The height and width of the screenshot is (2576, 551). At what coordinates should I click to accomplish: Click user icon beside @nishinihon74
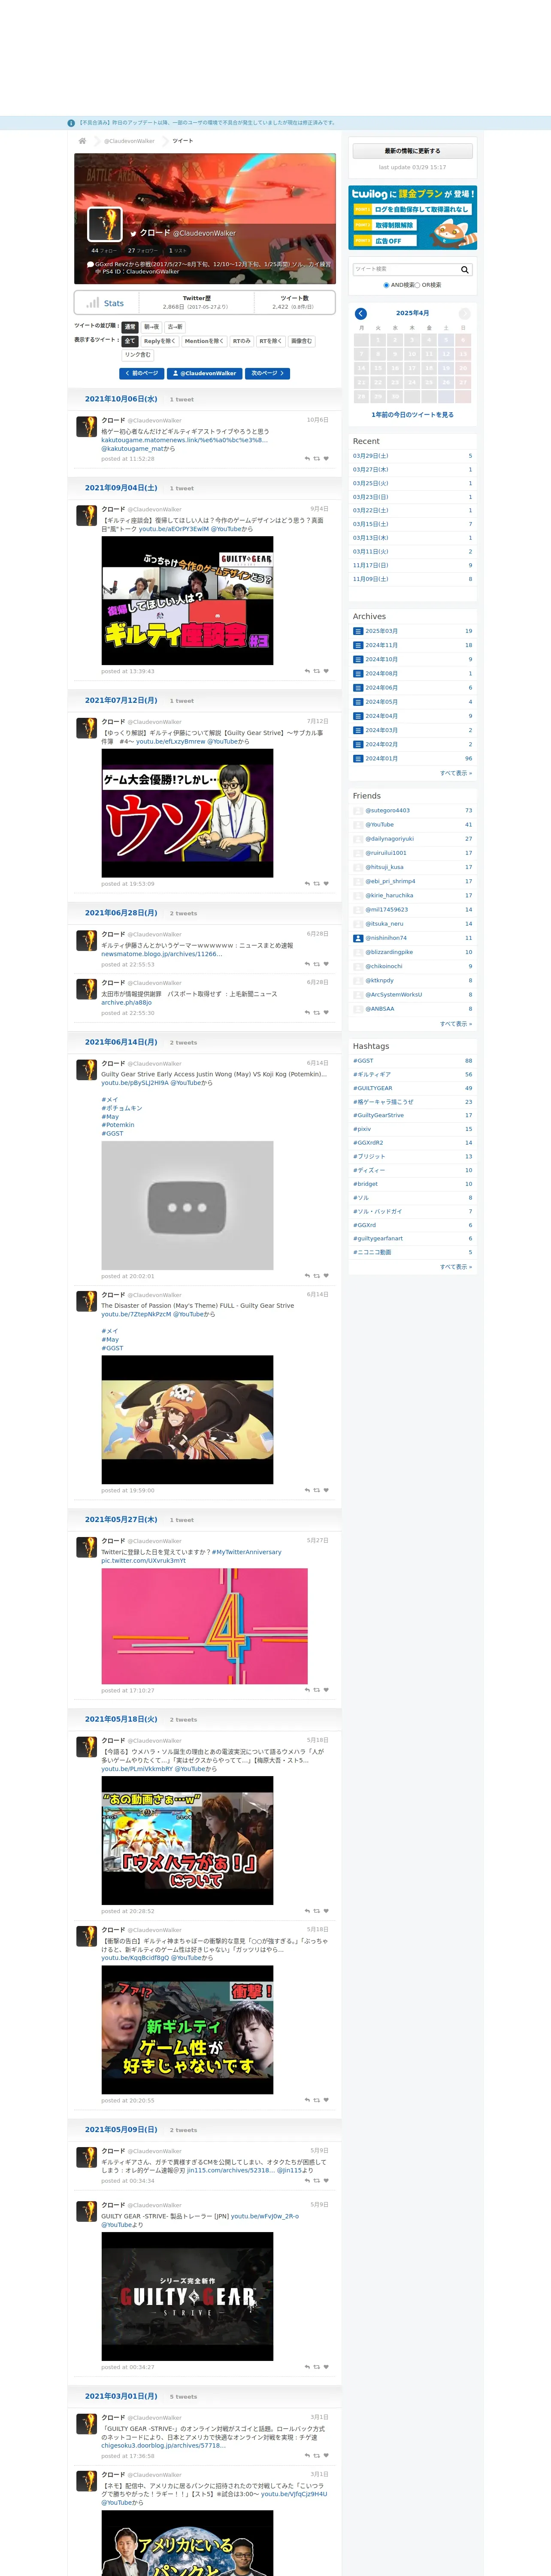[x=358, y=938]
